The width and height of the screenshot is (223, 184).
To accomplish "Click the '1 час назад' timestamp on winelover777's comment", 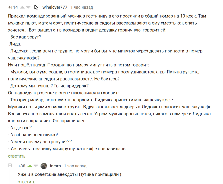I will click(x=82, y=7).
